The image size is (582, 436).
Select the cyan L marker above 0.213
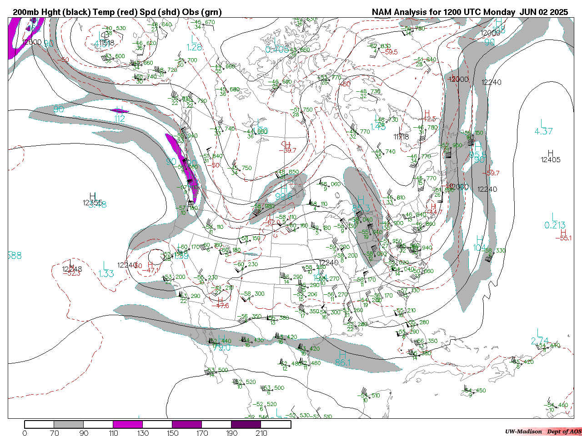coord(554,217)
